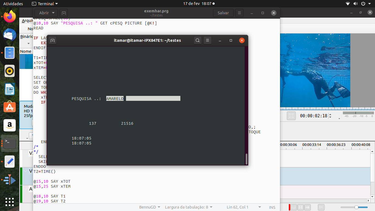The height and width of the screenshot is (211, 375).
Task: Show all applications grid
Action: coord(10,201)
